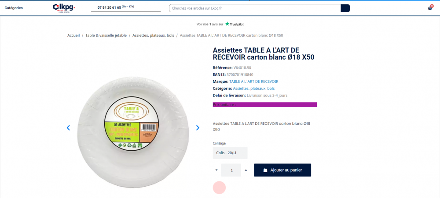The width and height of the screenshot is (440, 198).
Task: Show next product image with right arrow
Action: click(198, 128)
